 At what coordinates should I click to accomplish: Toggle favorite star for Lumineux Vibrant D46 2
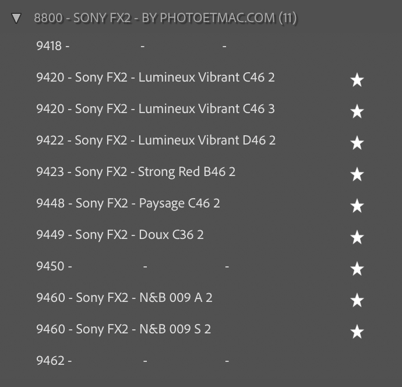coord(357,143)
